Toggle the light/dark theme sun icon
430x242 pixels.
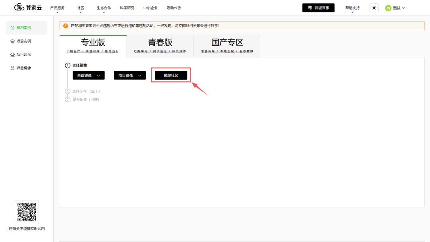tap(374, 8)
